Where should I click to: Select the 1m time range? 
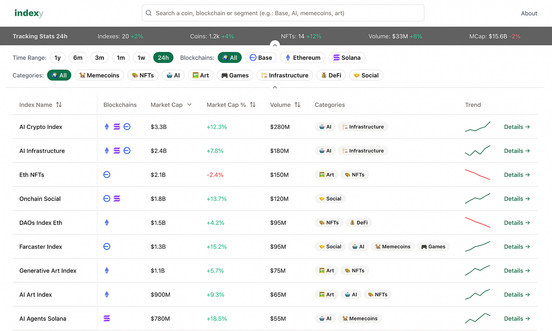(x=121, y=58)
